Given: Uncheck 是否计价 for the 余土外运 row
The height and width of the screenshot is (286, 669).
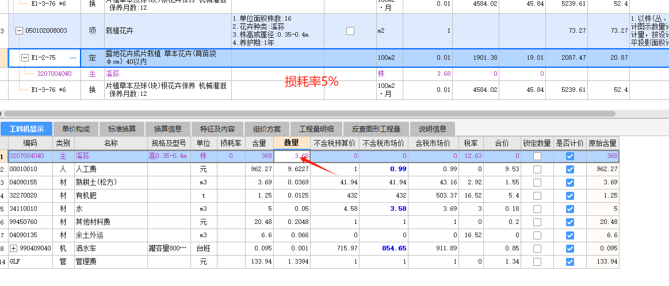Looking at the screenshot, I should (x=569, y=235).
